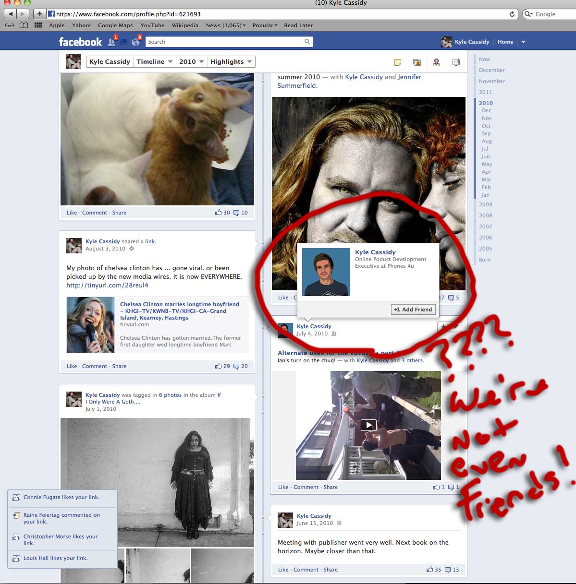Open the header profile picture next to Kyle Cassidy
This screenshot has height=584, width=576.
pyautogui.click(x=446, y=42)
